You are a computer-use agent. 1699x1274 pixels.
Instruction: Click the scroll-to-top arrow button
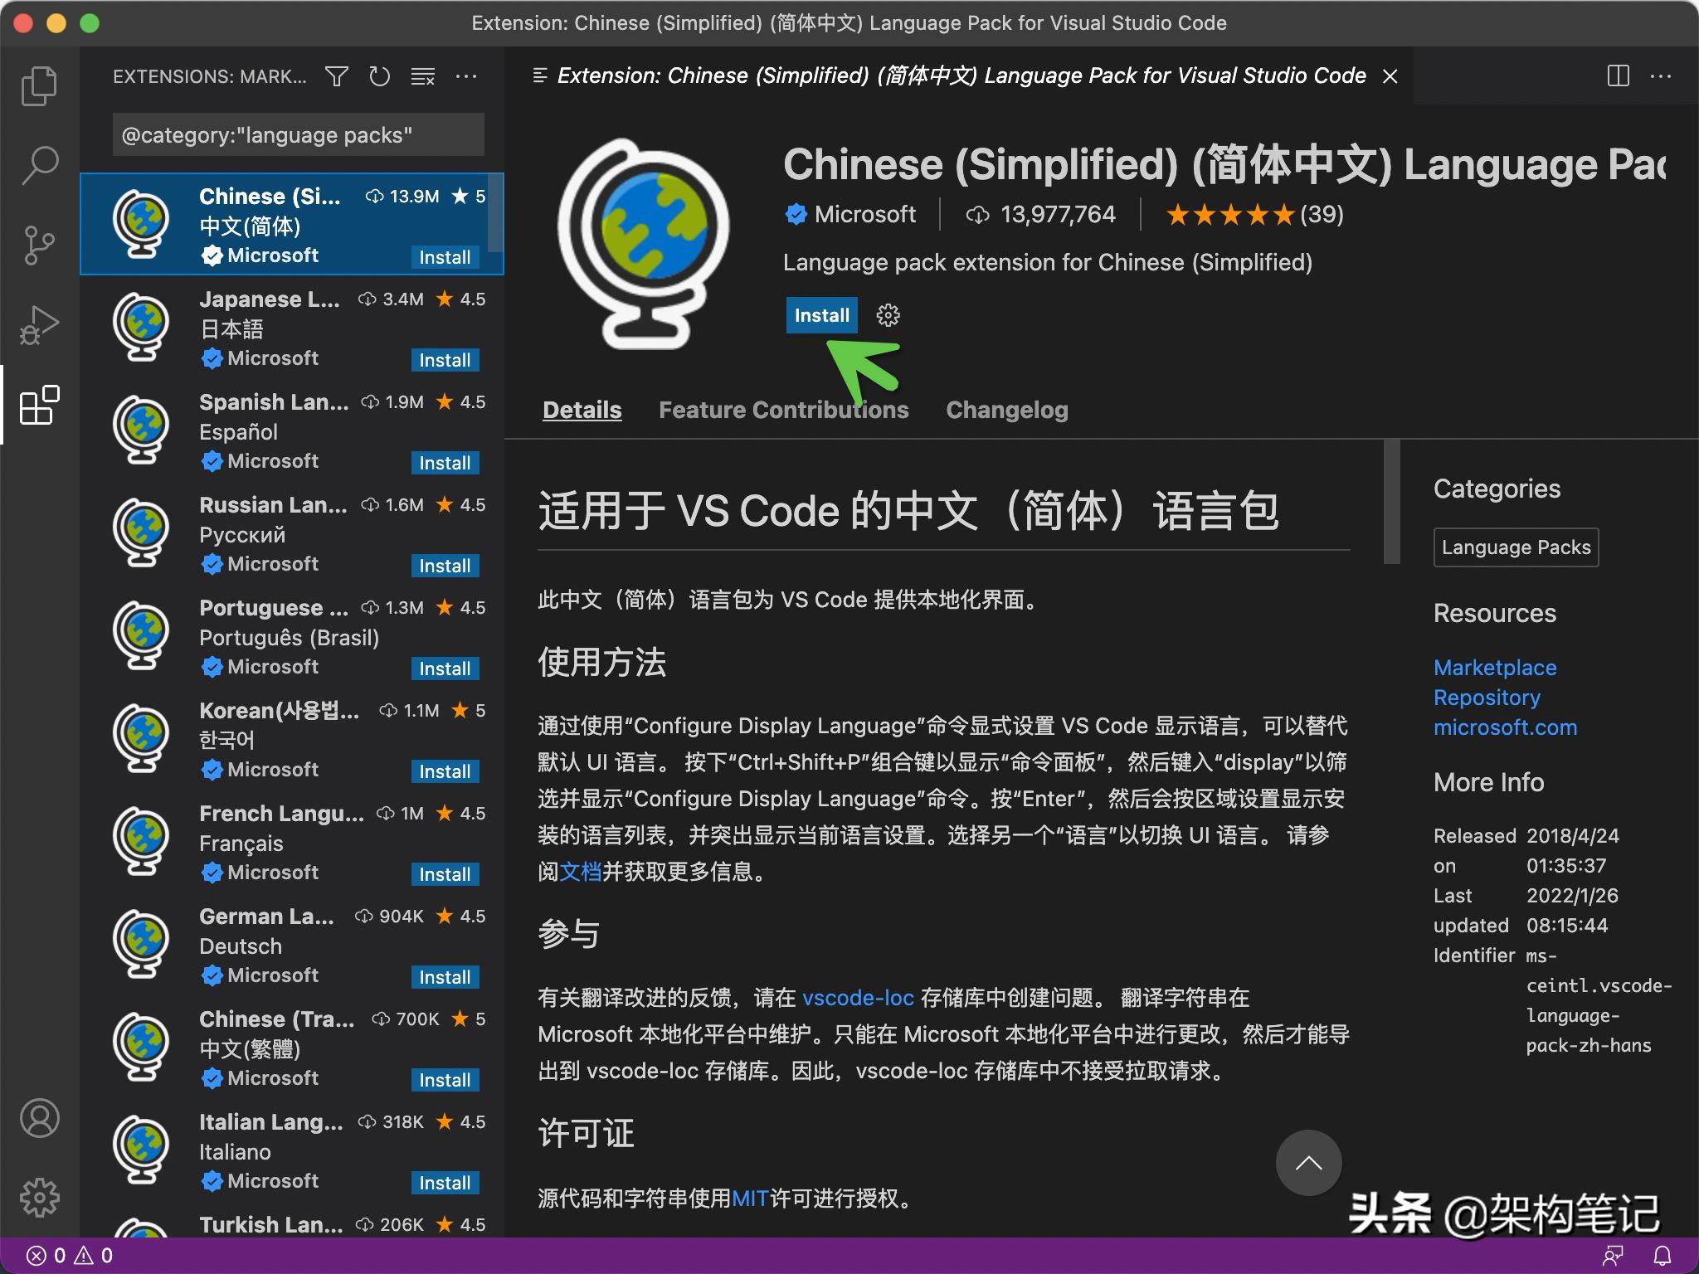(1308, 1163)
